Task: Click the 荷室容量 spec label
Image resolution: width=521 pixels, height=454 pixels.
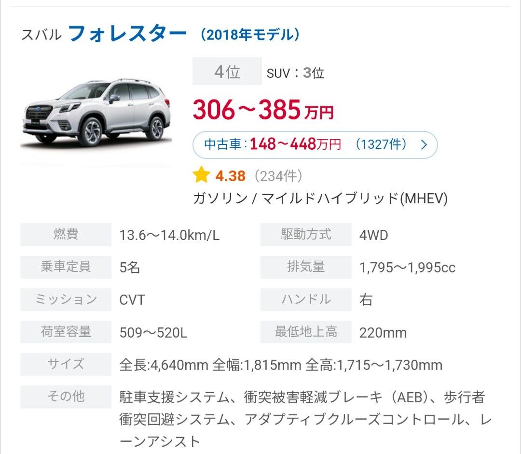Action: pos(66,332)
